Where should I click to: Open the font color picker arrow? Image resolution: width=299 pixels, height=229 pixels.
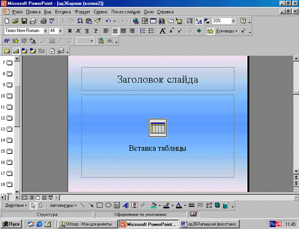pyautogui.click(x=185, y=205)
